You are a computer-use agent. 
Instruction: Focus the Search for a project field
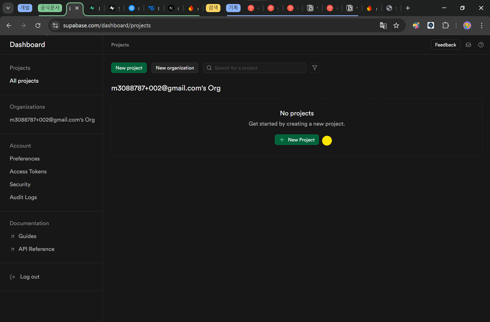254,68
